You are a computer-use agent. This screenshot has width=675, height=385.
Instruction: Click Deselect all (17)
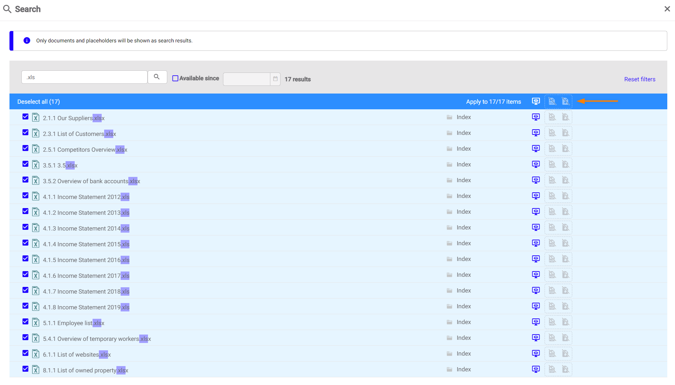point(39,102)
